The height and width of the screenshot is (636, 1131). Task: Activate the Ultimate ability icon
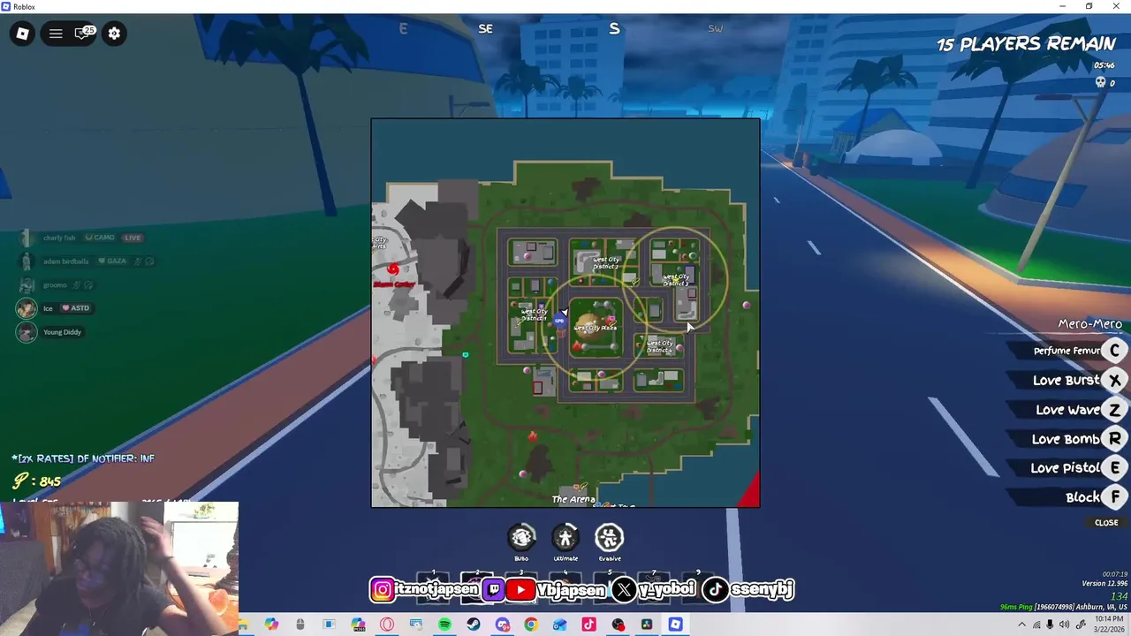[x=565, y=537]
